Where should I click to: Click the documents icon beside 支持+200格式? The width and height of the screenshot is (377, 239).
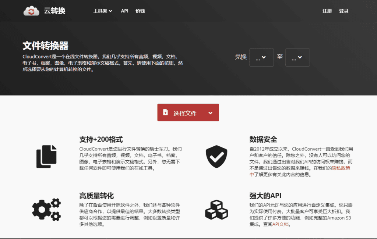[x=46, y=157]
